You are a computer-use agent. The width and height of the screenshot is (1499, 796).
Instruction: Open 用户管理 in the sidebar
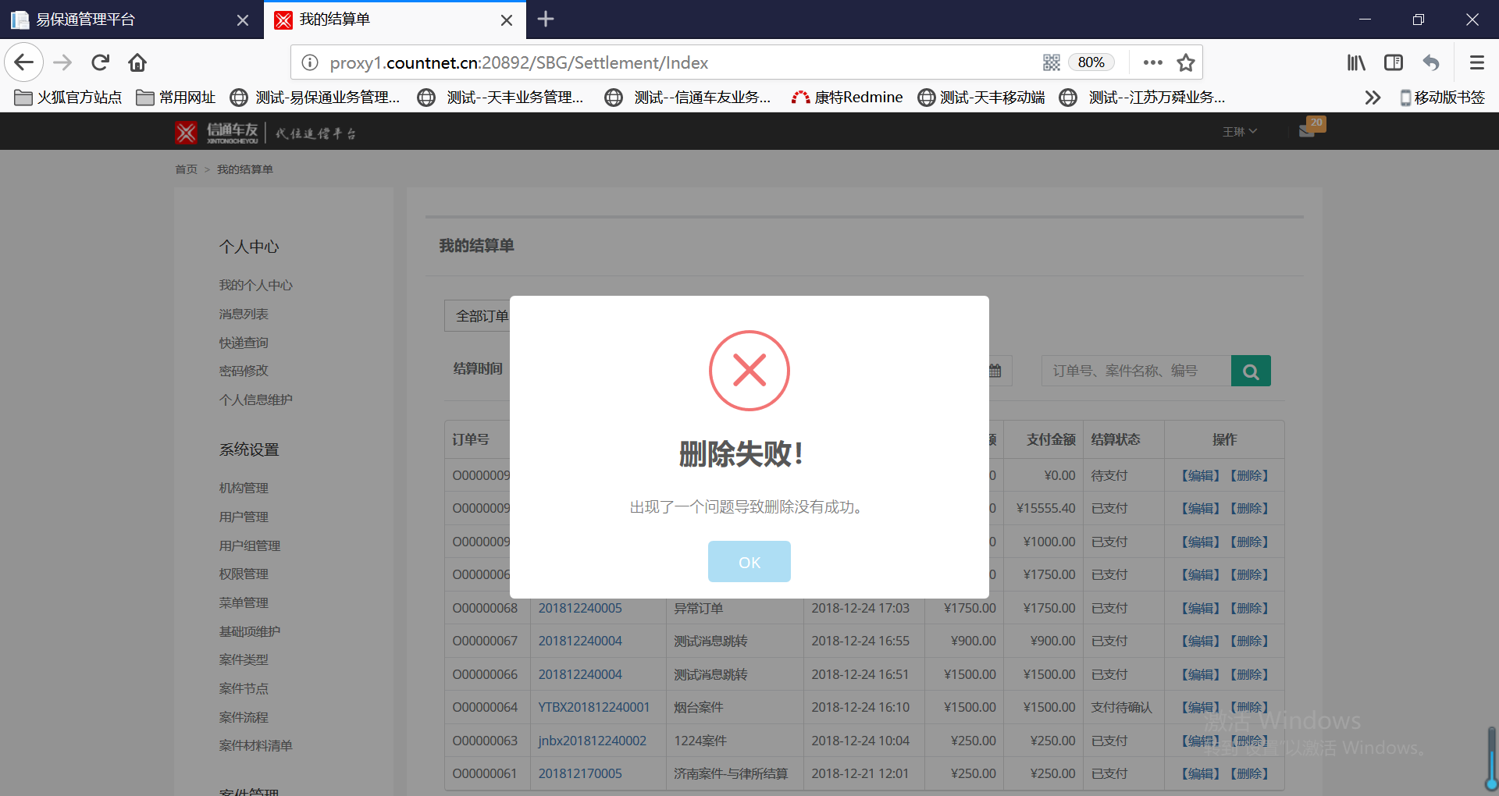pos(244,517)
